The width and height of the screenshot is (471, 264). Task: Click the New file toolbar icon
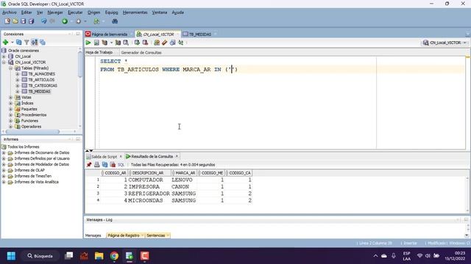point(7,21)
